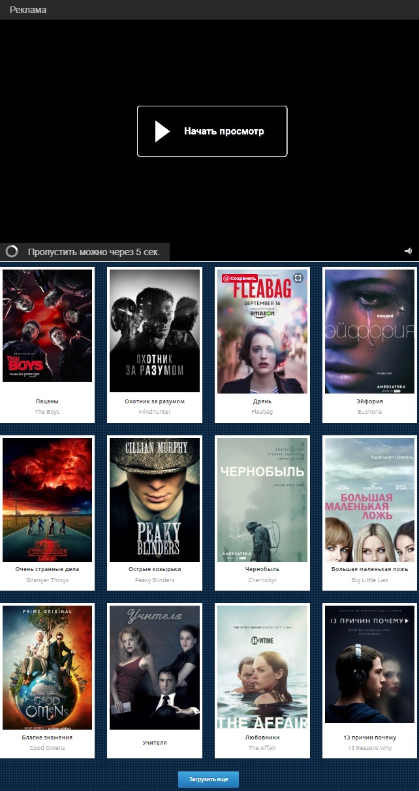This screenshot has height=791, width=419.
Task: Click the '13 причин почему' title link
Action: [369, 737]
